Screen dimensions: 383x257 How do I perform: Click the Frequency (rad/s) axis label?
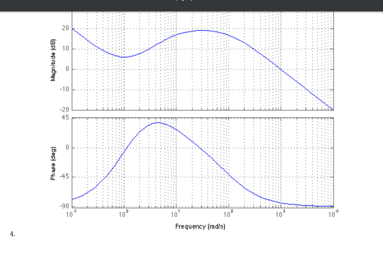200,226
